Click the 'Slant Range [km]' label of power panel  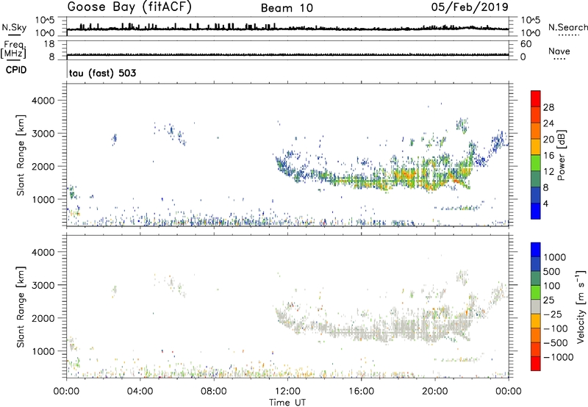[21, 155]
